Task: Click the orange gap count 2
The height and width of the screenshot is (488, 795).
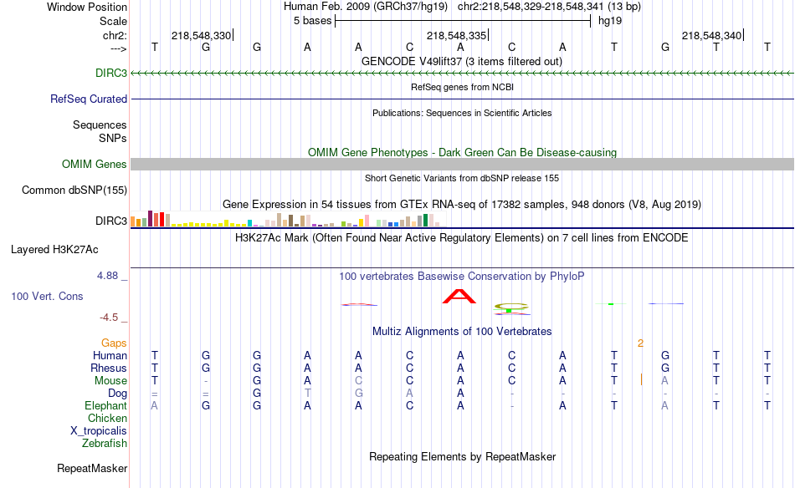Action: pos(640,343)
